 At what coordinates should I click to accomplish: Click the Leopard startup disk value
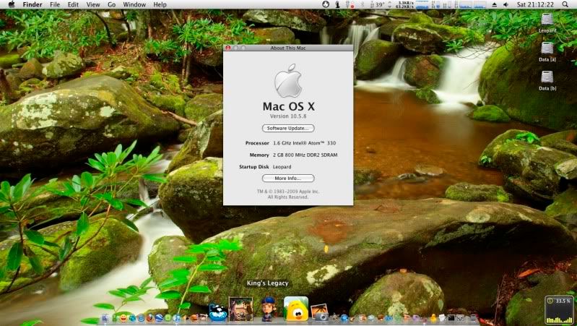282,167
